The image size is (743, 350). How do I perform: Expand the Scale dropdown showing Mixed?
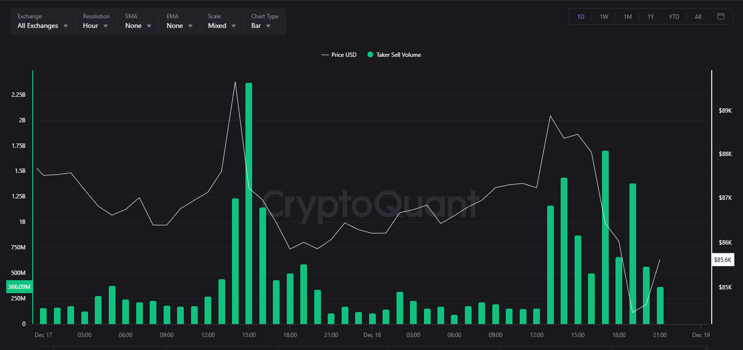click(221, 26)
